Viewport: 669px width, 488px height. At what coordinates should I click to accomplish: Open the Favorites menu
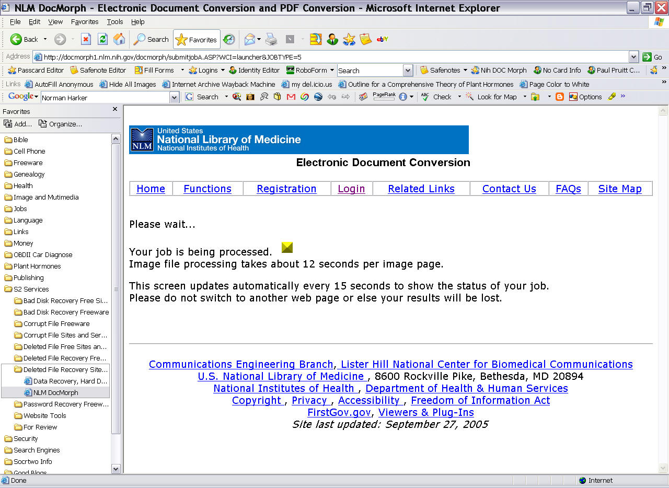pyautogui.click(x=85, y=21)
